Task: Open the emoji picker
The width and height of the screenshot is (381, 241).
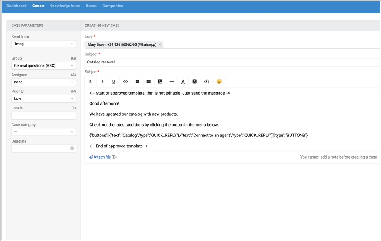Action: pos(219,82)
